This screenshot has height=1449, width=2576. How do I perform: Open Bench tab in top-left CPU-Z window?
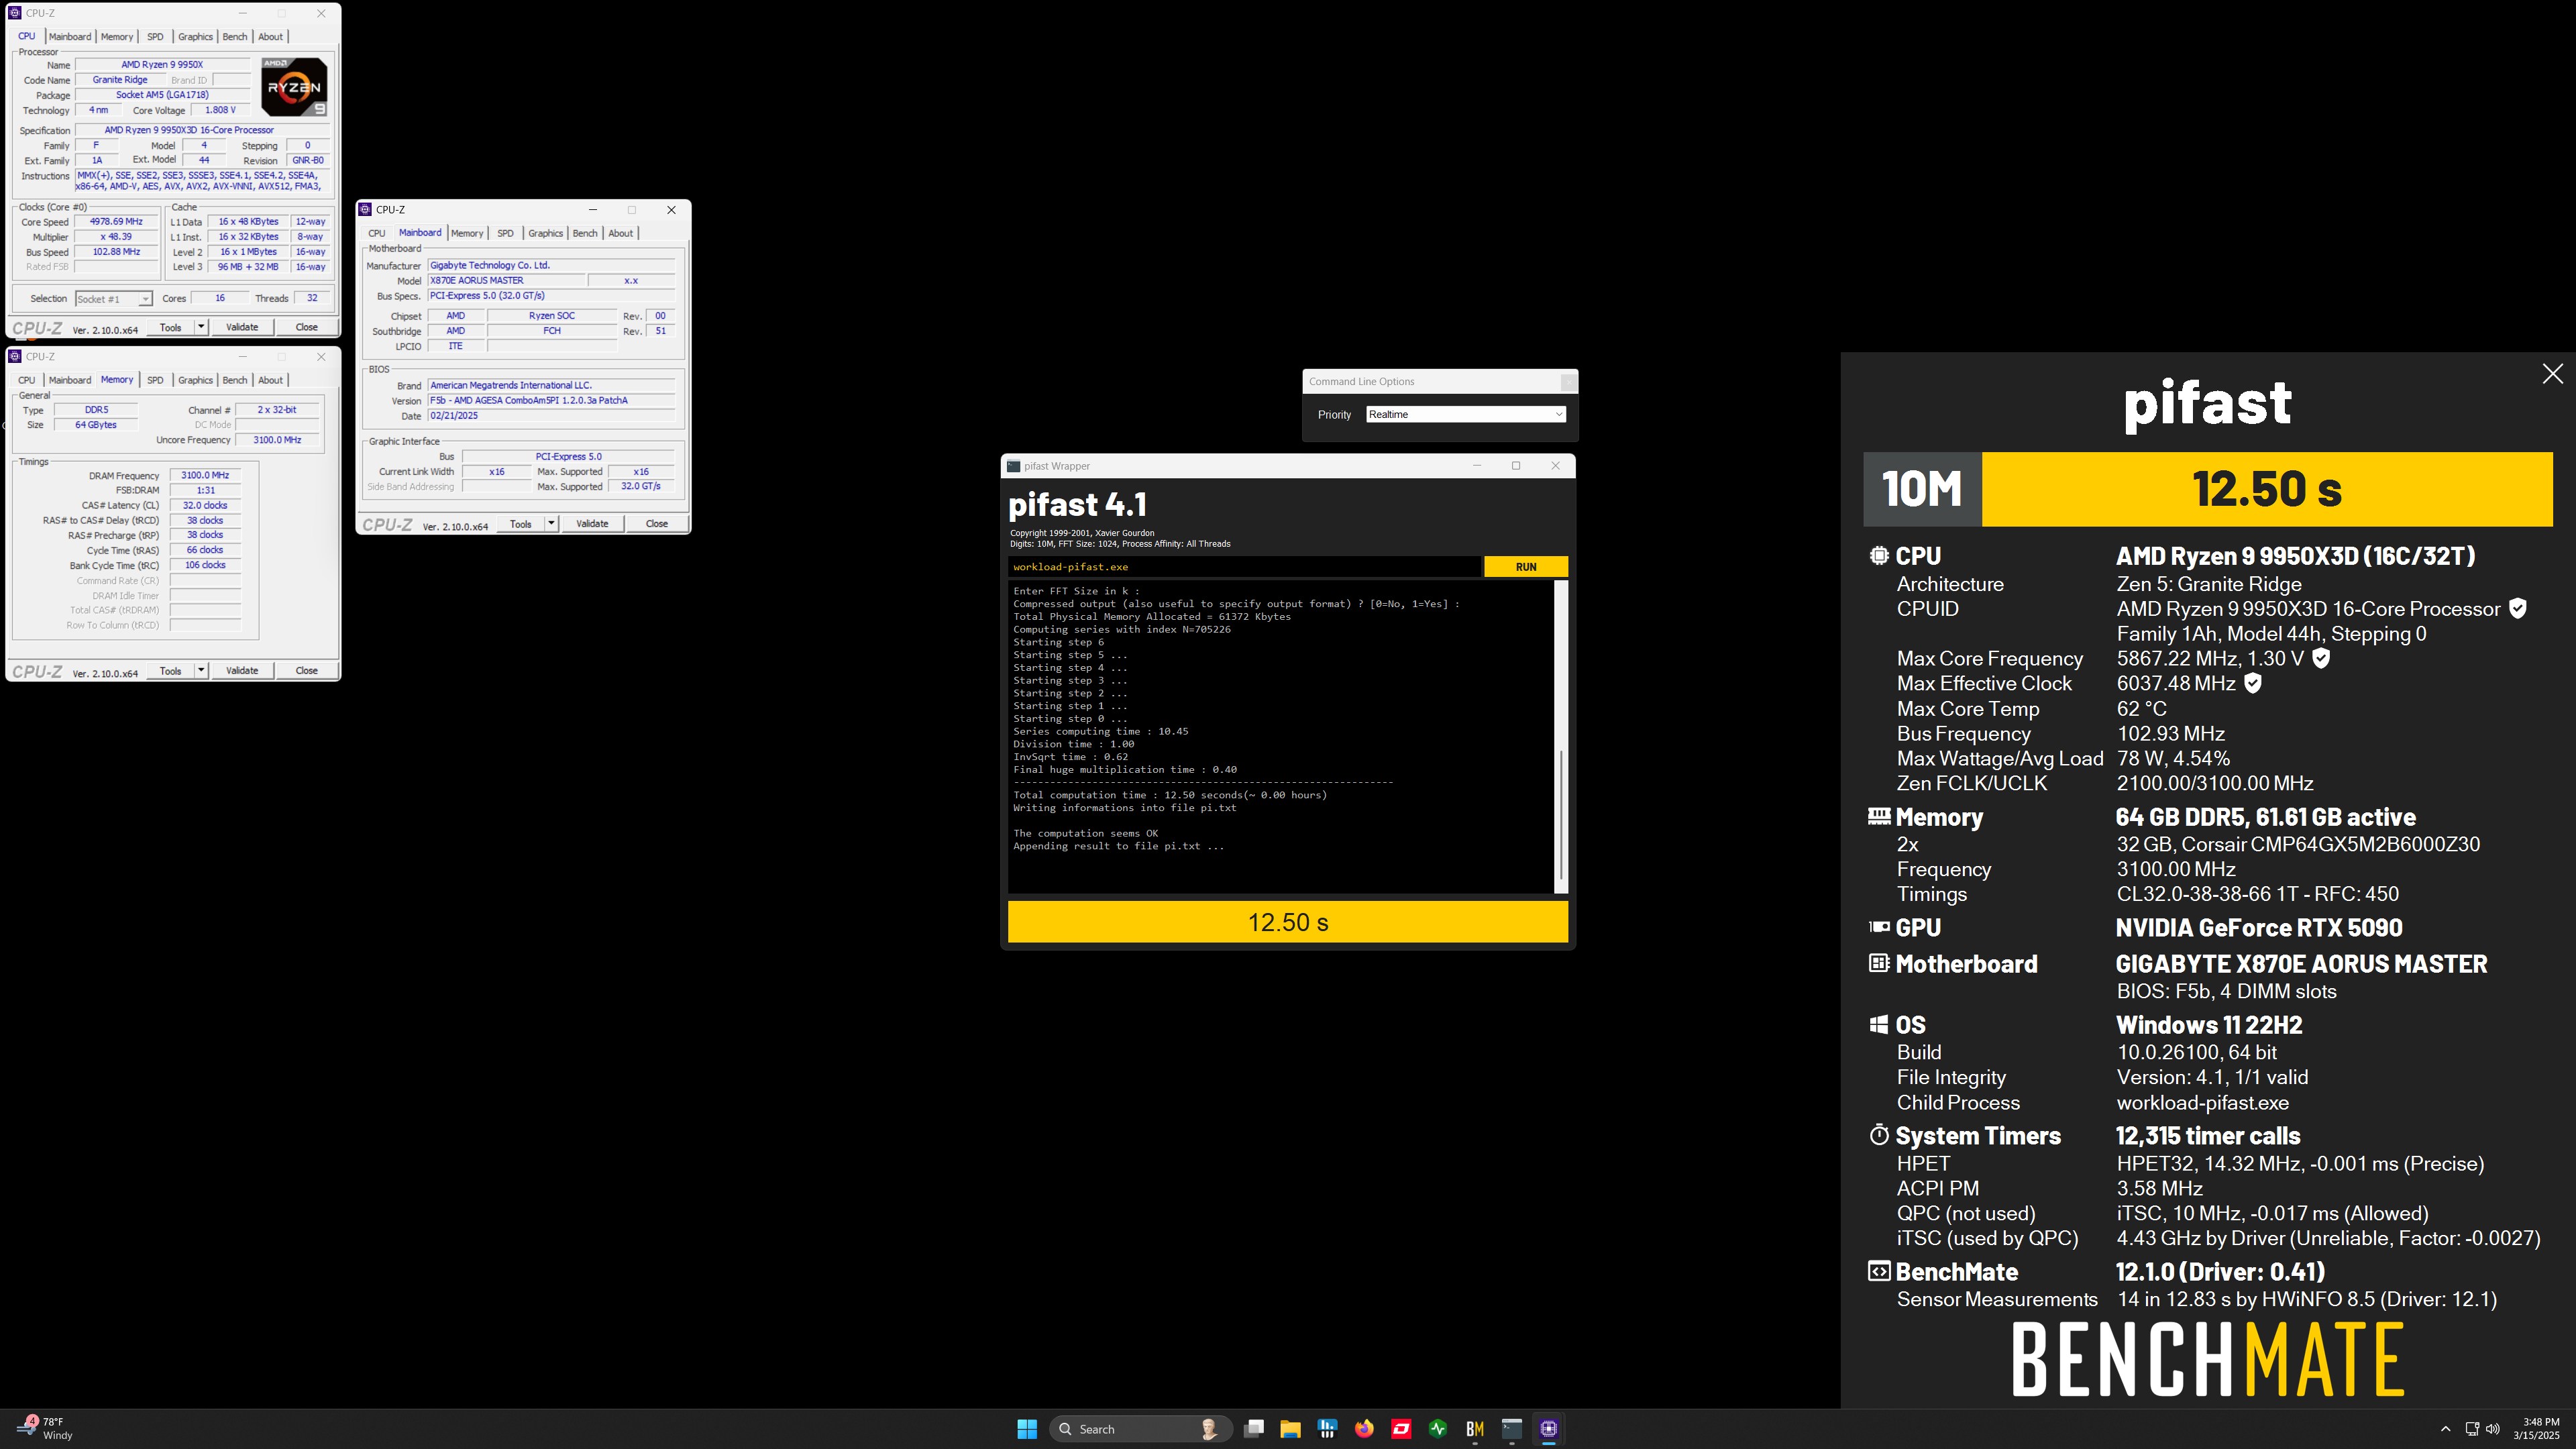pos(235,37)
